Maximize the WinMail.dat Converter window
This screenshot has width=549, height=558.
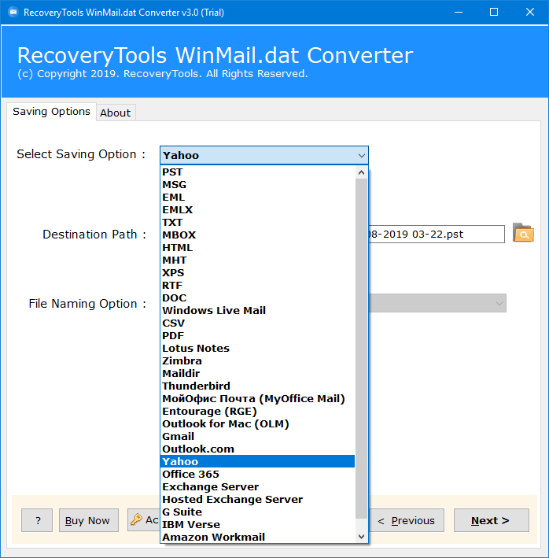tap(494, 13)
